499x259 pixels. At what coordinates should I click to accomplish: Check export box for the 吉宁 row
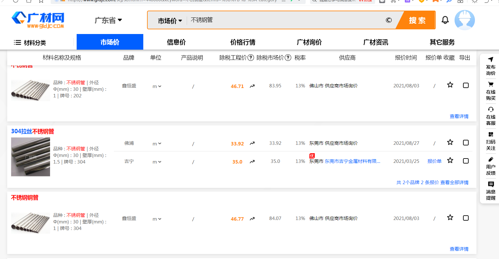466,161
